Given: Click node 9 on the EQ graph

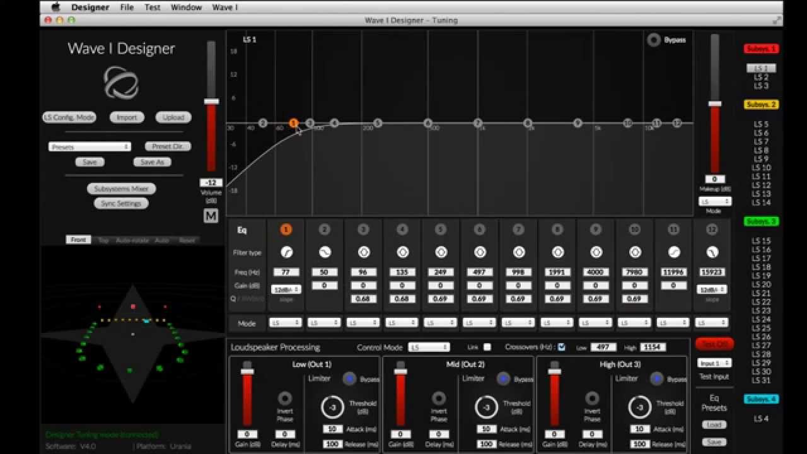Looking at the screenshot, I should click(x=578, y=123).
